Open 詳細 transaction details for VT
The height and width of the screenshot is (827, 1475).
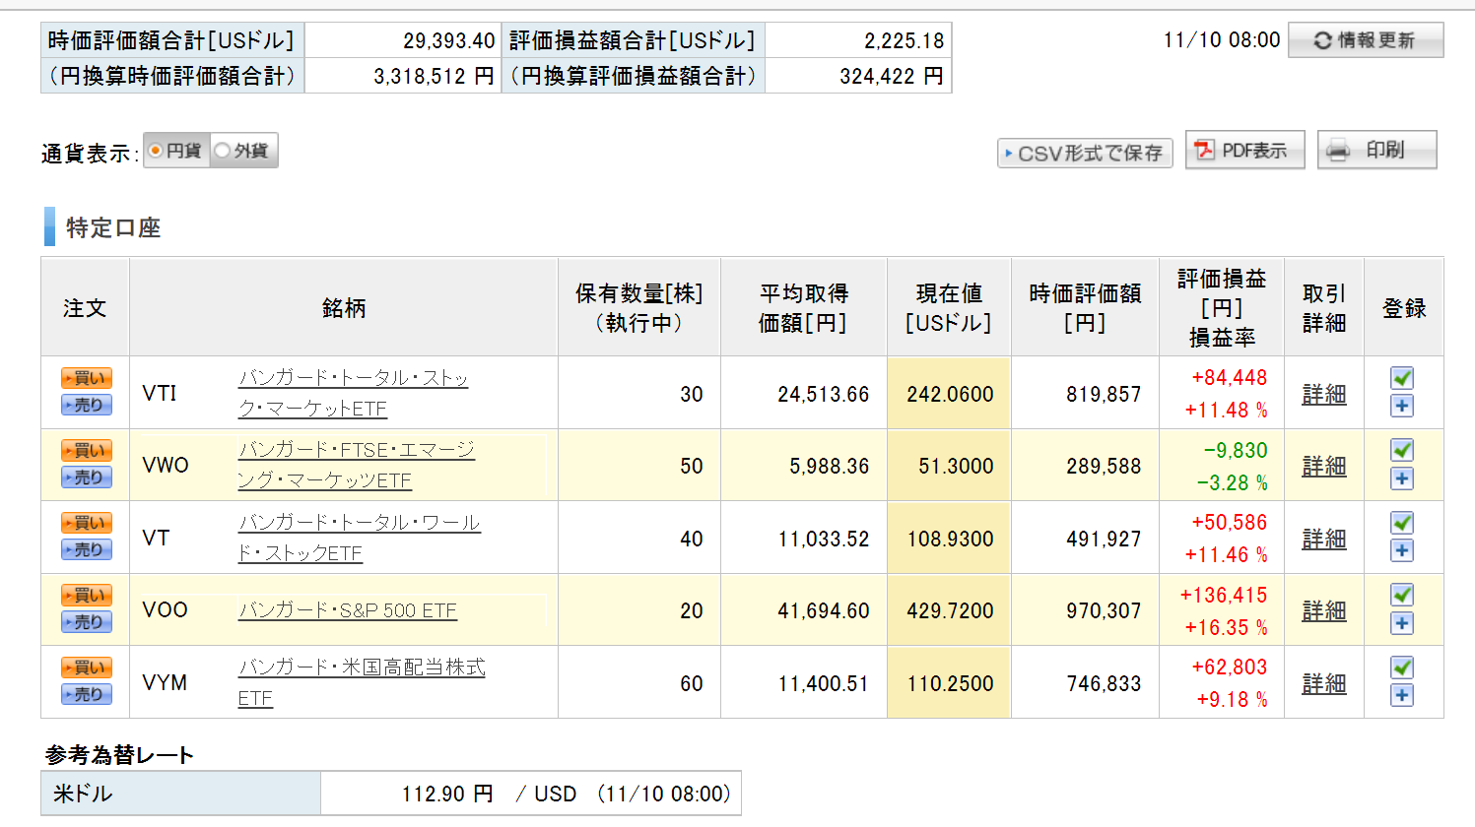point(1323,539)
